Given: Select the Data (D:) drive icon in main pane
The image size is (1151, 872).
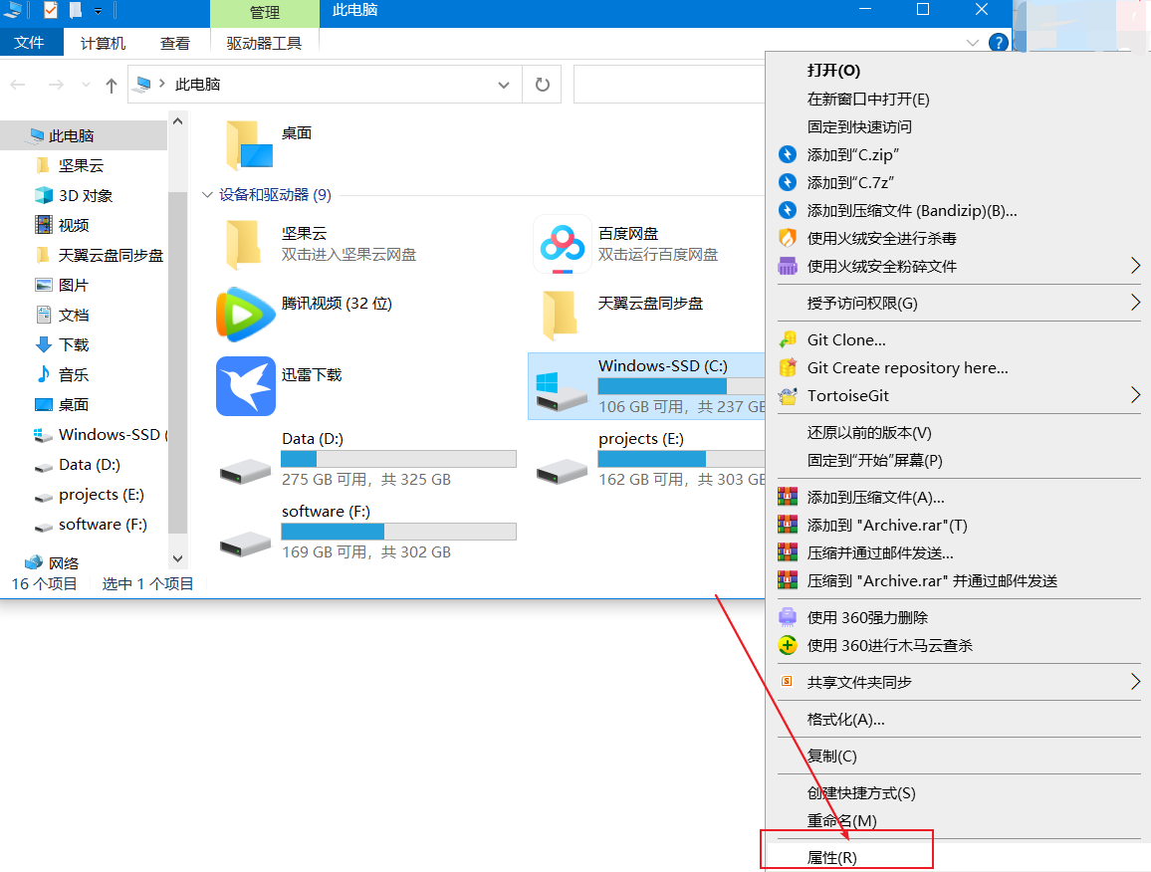Looking at the screenshot, I should point(245,471).
